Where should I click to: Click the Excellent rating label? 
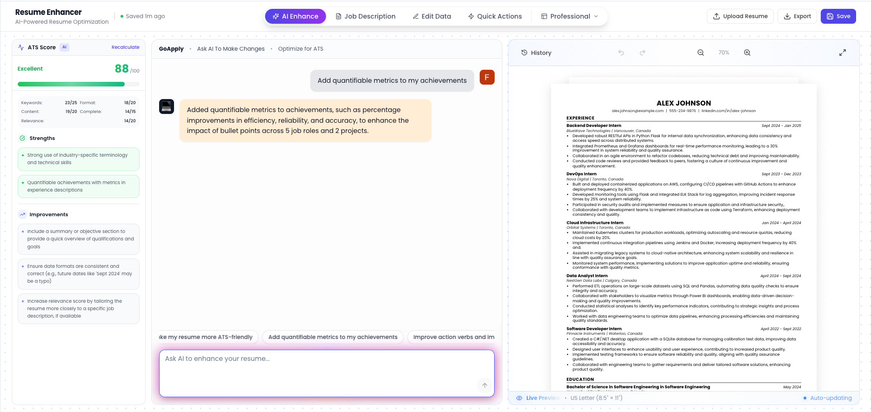pyautogui.click(x=30, y=69)
